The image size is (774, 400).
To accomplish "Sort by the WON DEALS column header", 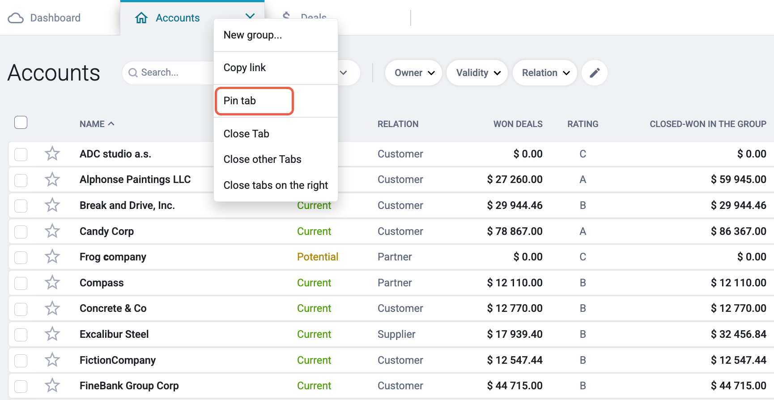I will tap(518, 124).
